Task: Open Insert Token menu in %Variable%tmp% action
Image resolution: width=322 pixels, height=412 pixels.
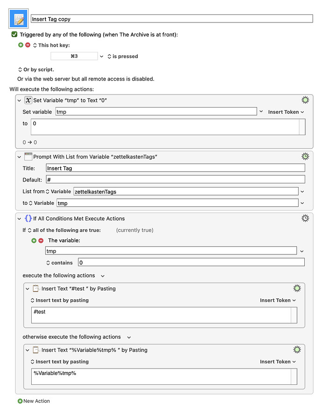Action: 278,362
